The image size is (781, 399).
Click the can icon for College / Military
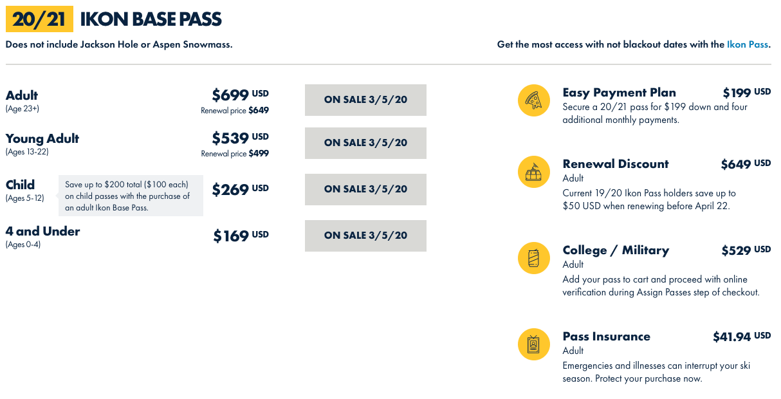pos(533,258)
